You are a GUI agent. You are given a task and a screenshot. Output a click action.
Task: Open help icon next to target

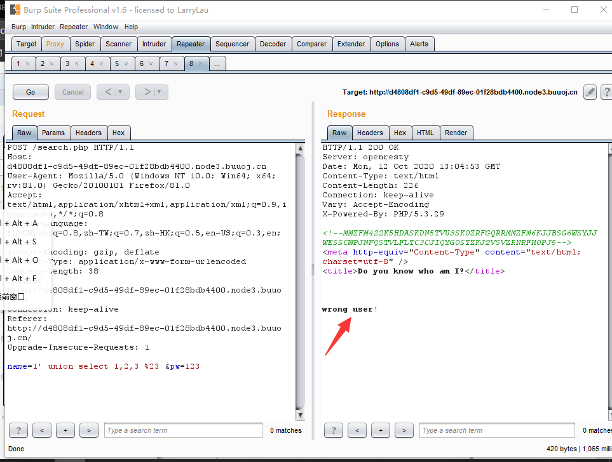pyautogui.click(x=606, y=92)
